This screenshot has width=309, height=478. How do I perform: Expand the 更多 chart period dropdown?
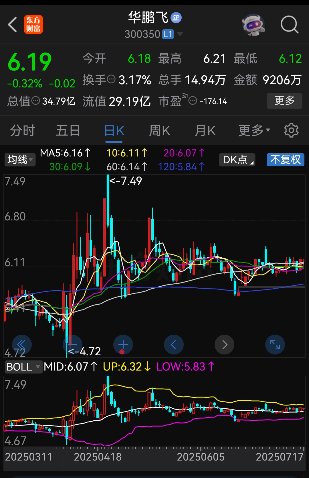254,131
